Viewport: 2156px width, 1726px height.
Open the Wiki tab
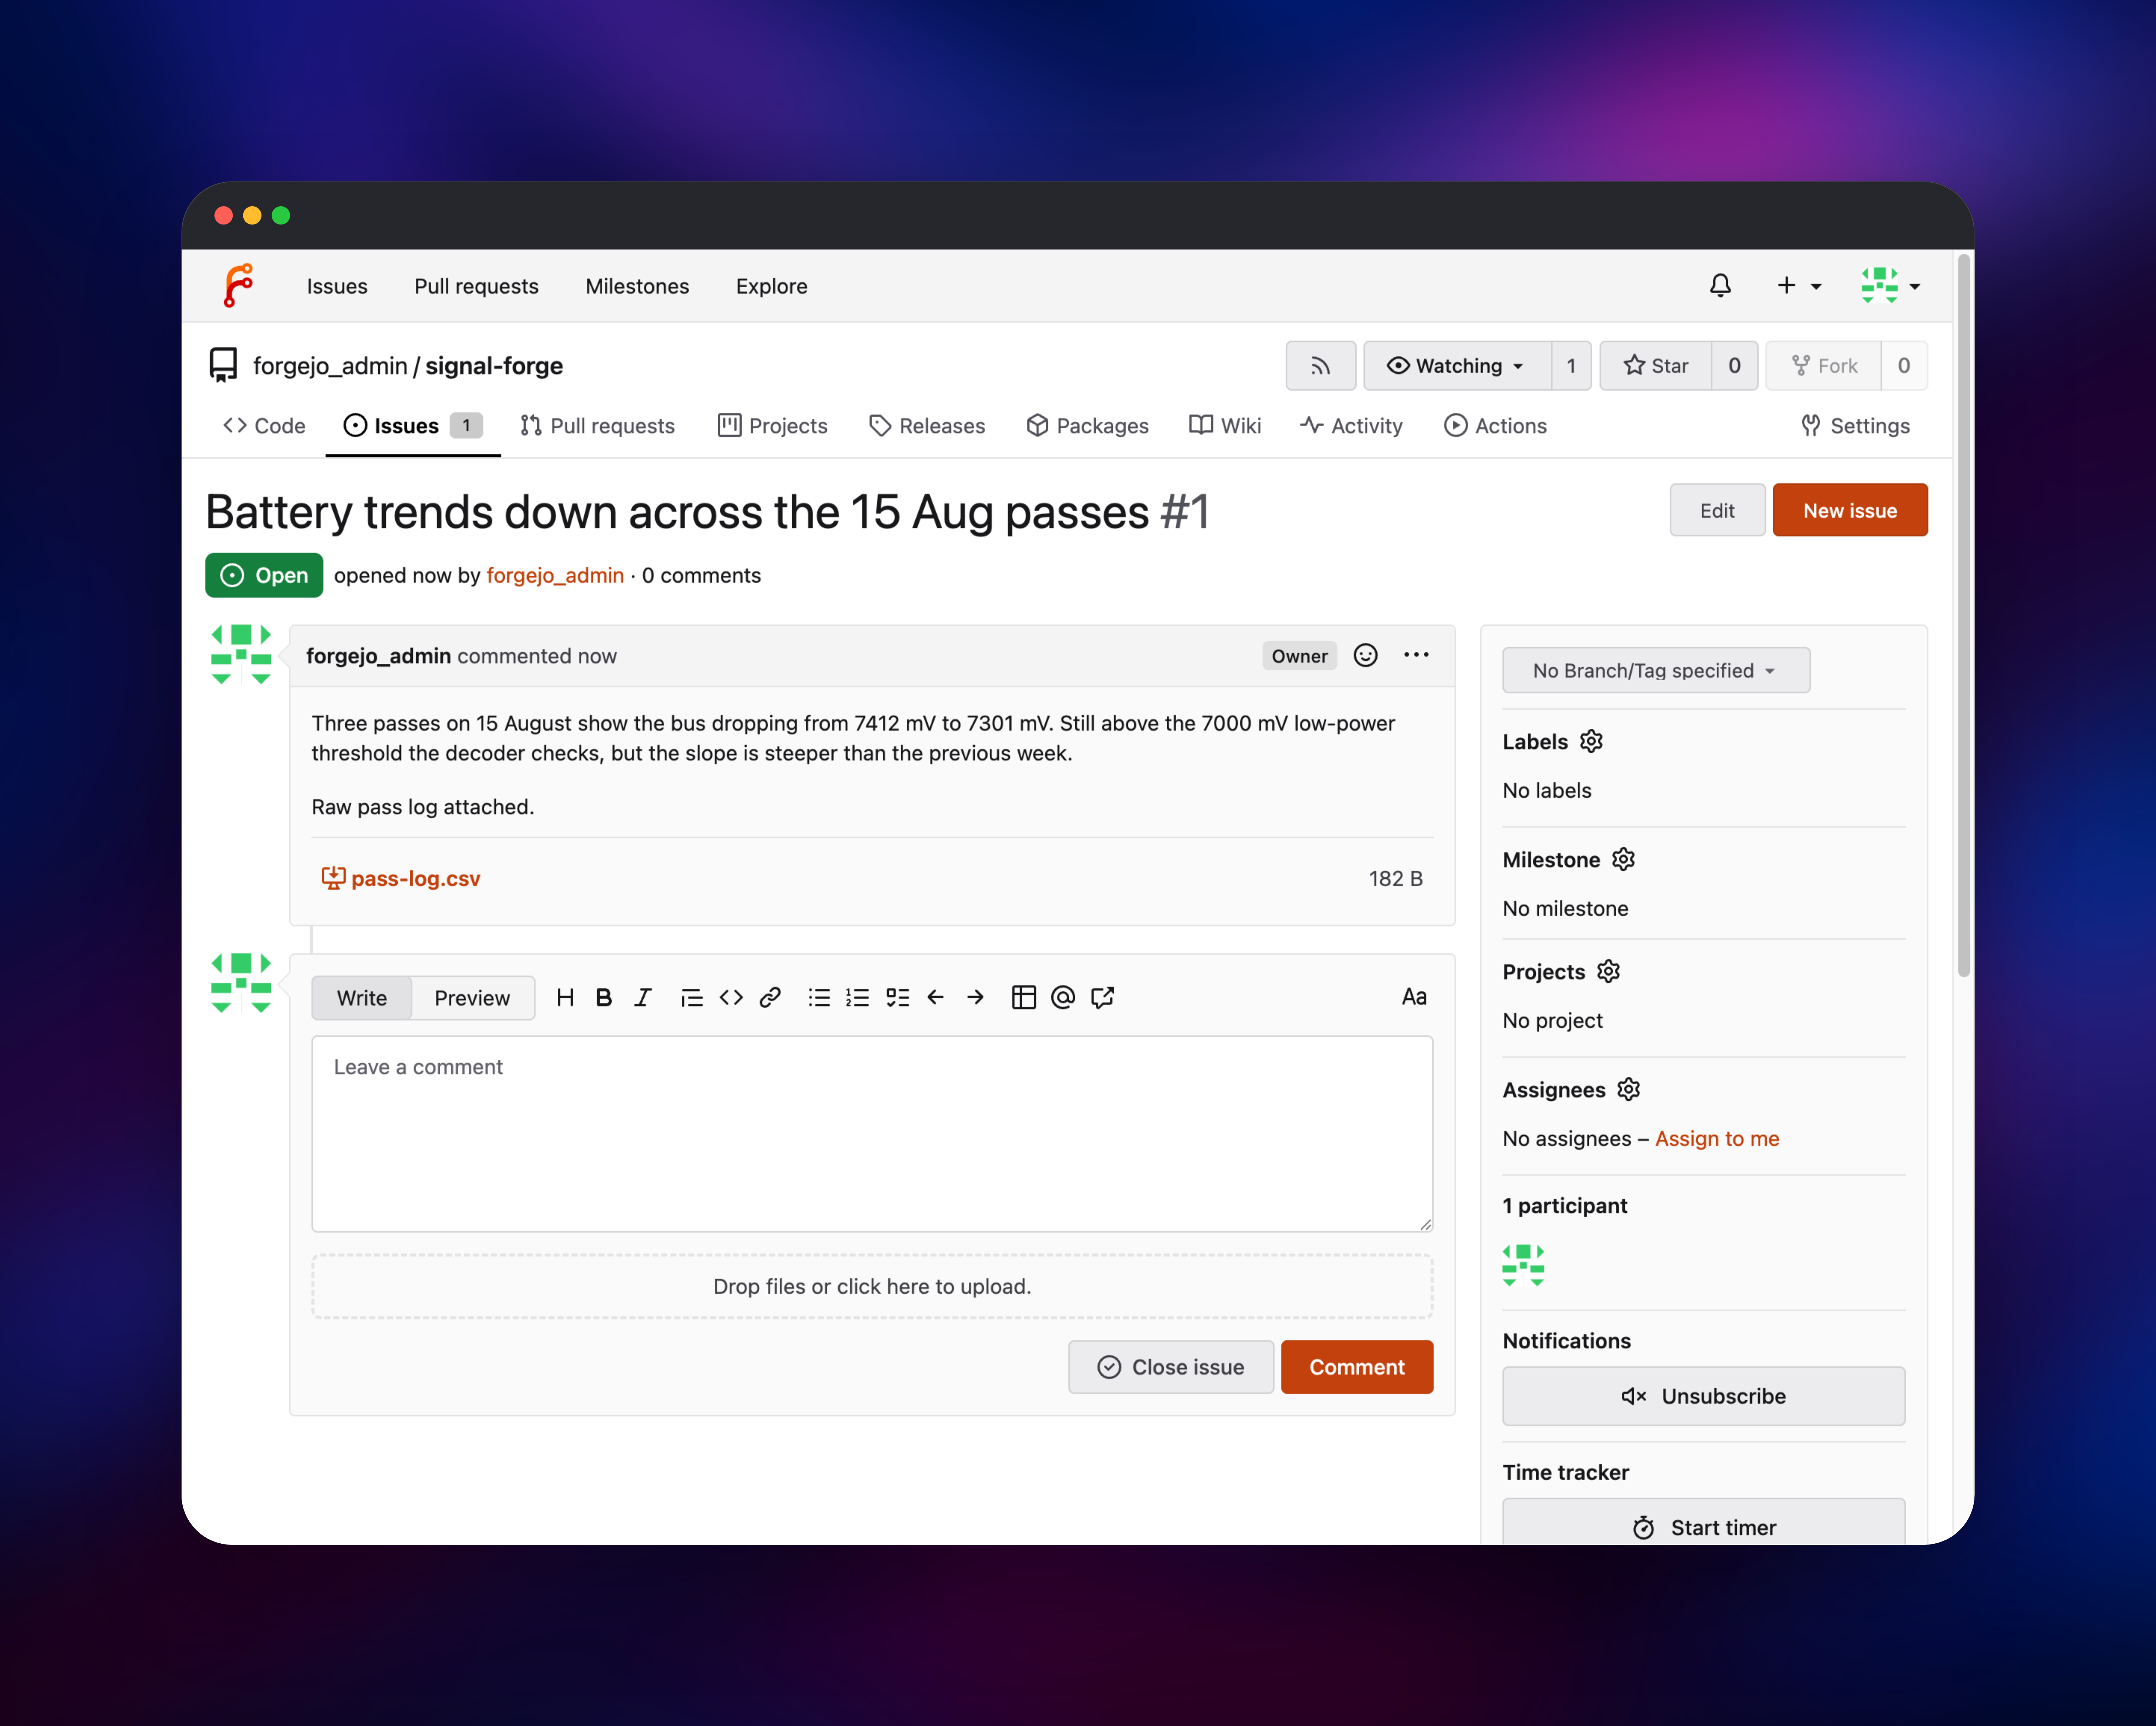[x=1225, y=426]
